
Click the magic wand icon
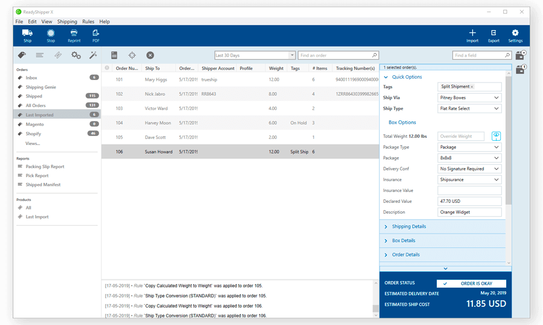(x=93, y=55)
